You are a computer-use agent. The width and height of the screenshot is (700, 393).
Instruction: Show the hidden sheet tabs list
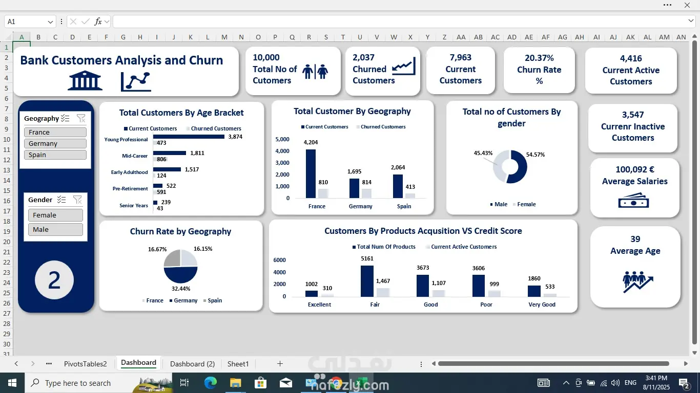click(49, 364)
